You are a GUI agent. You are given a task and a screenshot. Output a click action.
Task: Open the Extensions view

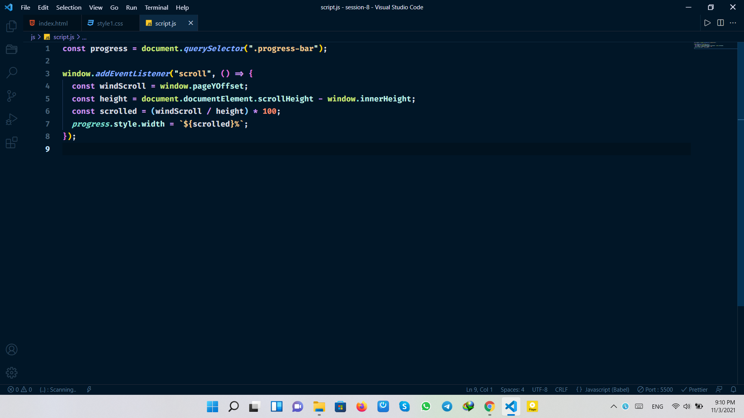coord(12,142)
